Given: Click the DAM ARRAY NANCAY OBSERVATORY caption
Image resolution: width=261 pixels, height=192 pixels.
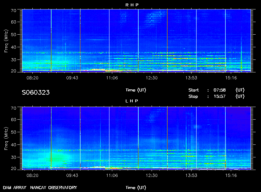Looking at the screenshot, I should (x=40, y=188).
